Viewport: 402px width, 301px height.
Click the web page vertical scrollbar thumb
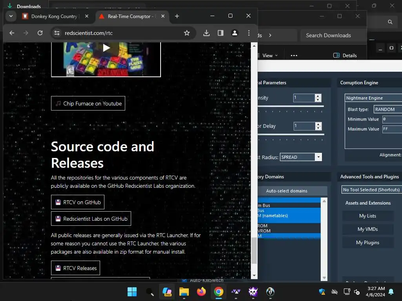254,250
